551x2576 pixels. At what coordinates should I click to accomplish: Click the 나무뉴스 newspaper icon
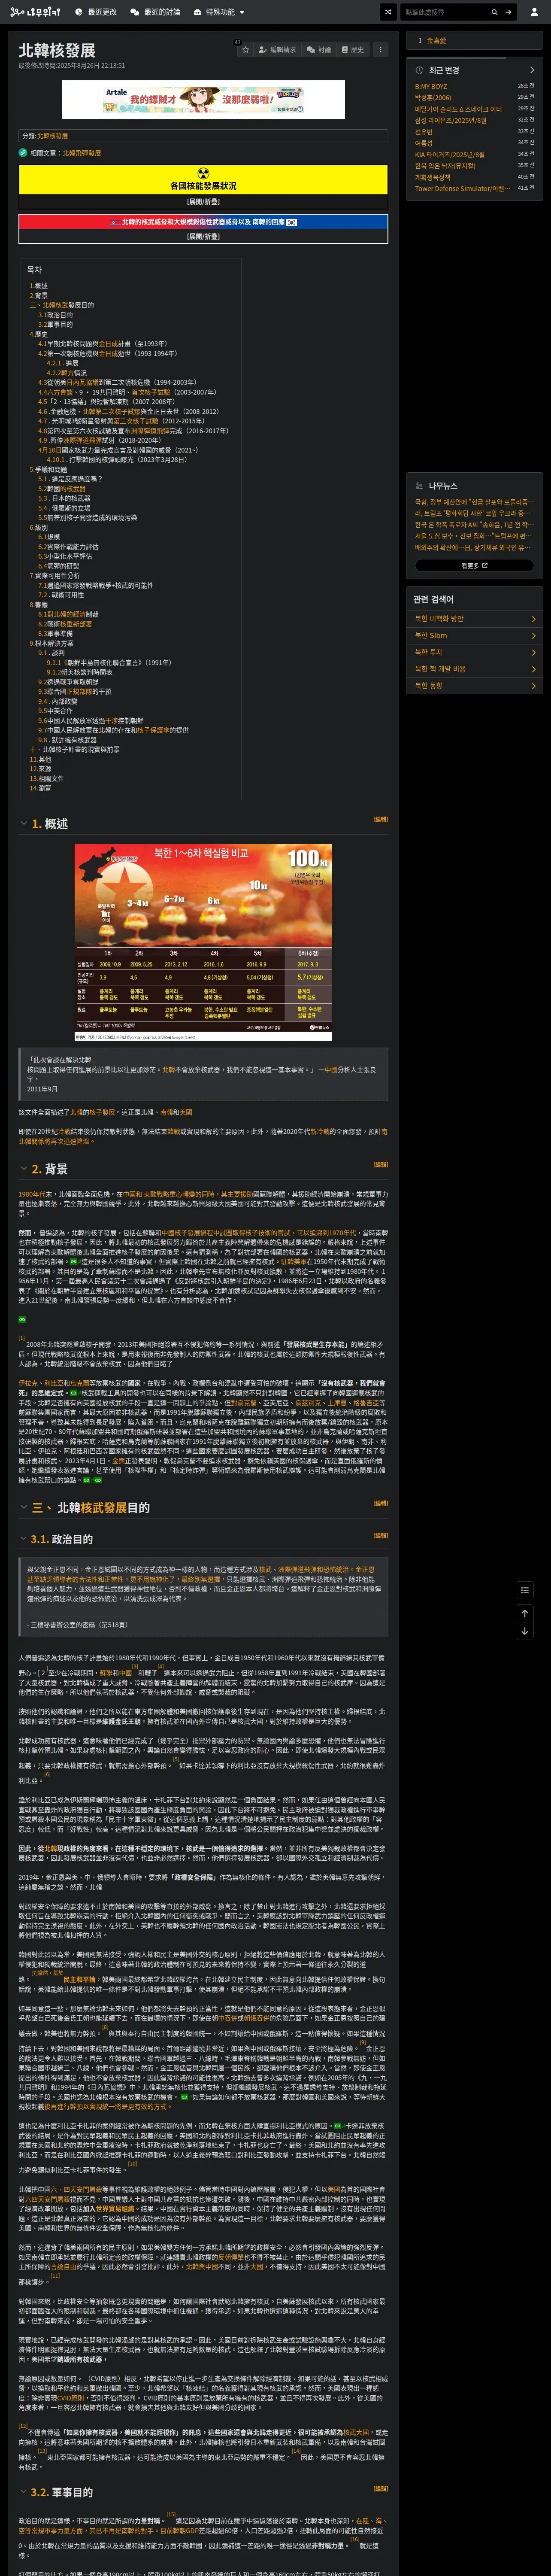pos(419,485)
